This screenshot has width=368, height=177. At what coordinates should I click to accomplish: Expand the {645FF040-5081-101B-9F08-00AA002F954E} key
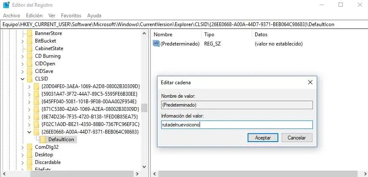coord(29,102)
